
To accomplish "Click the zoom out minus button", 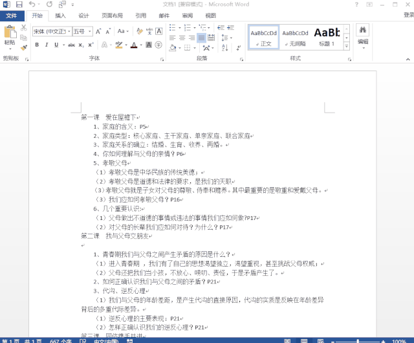I will point(333,342).
